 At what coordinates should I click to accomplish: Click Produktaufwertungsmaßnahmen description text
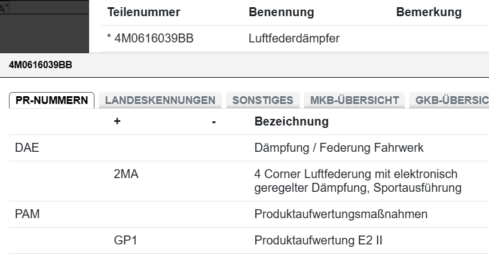[341, 214]
